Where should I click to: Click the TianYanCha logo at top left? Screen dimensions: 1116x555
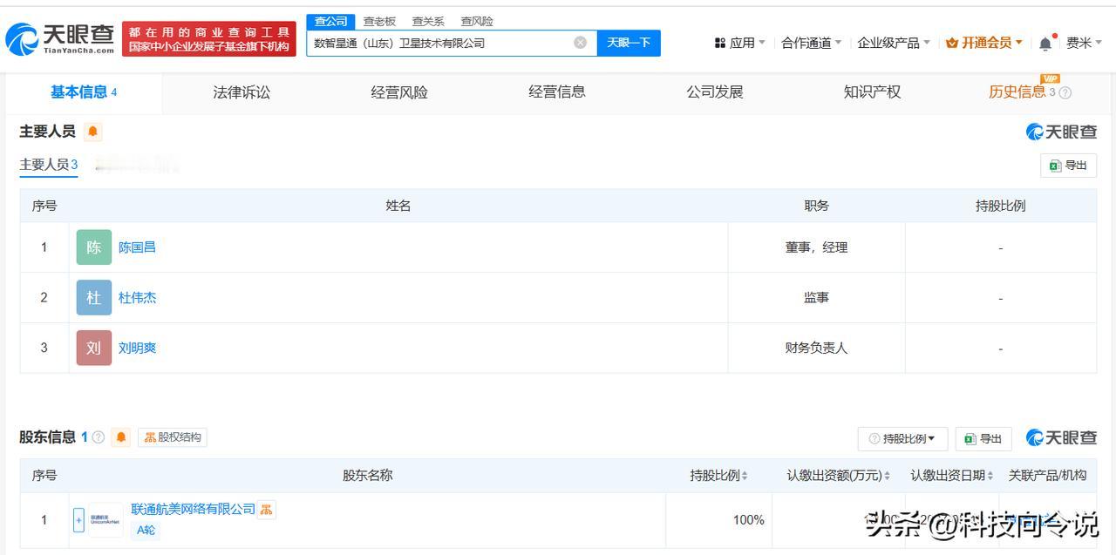pos(60,39)
